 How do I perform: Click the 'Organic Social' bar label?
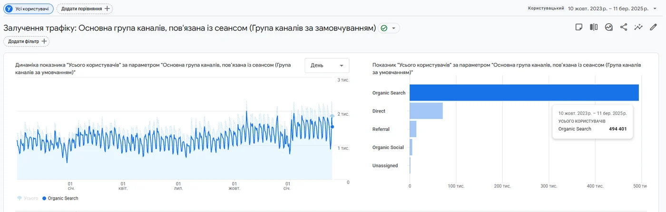(x=388, y=147)
